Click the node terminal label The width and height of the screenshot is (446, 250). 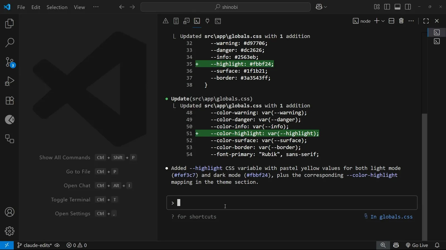362,21
